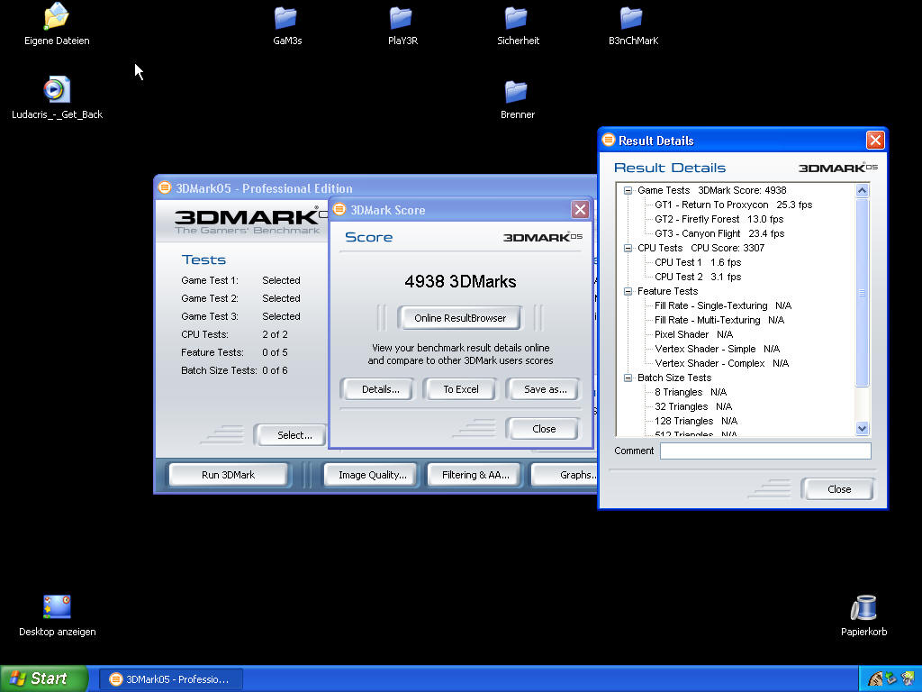The image size is (922, 692).
Task: Close the Result Details window with X
Action: (875, 140)
